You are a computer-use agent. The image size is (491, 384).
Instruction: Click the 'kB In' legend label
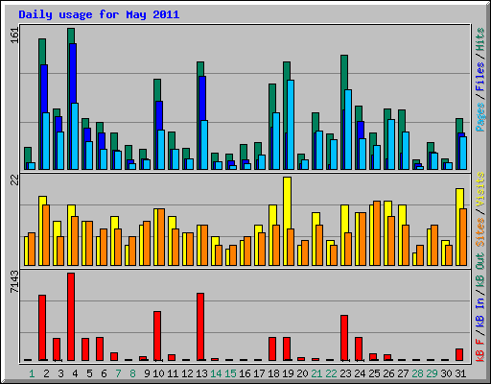(x=479, y=313)
